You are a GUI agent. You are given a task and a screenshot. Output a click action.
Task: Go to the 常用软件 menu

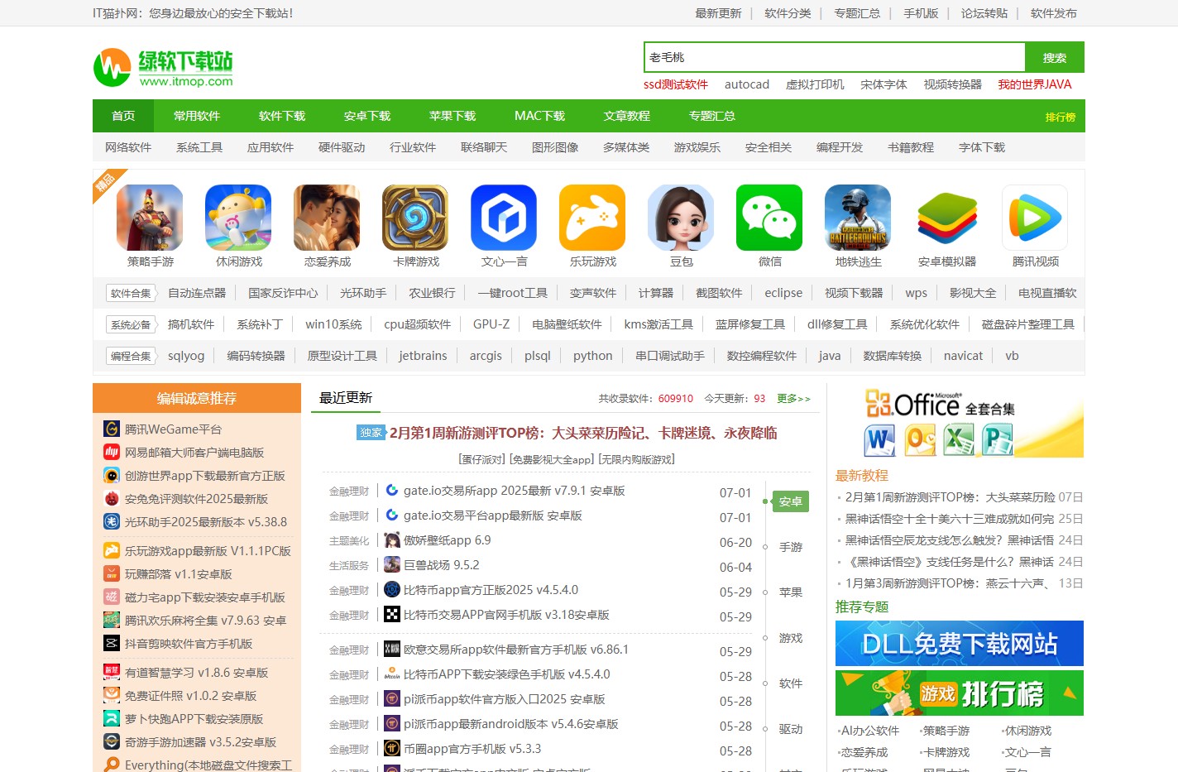(197, 116)
